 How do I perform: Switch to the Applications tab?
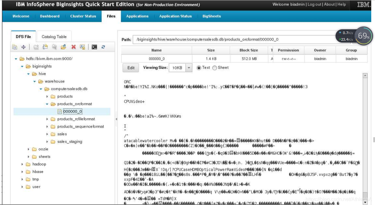pos(137,16)
